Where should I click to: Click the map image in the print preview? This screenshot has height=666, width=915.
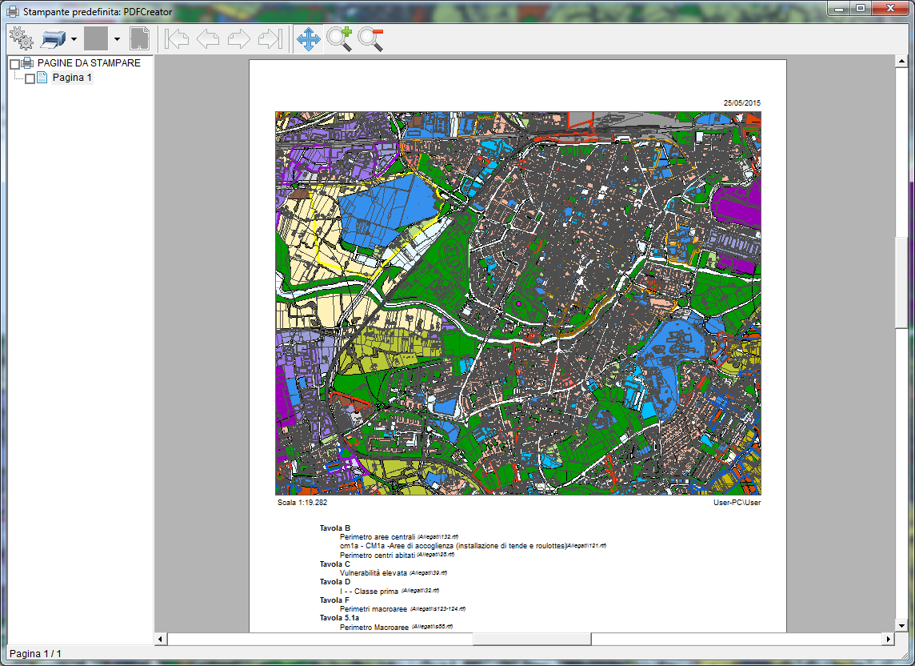(x=518, y=303)
